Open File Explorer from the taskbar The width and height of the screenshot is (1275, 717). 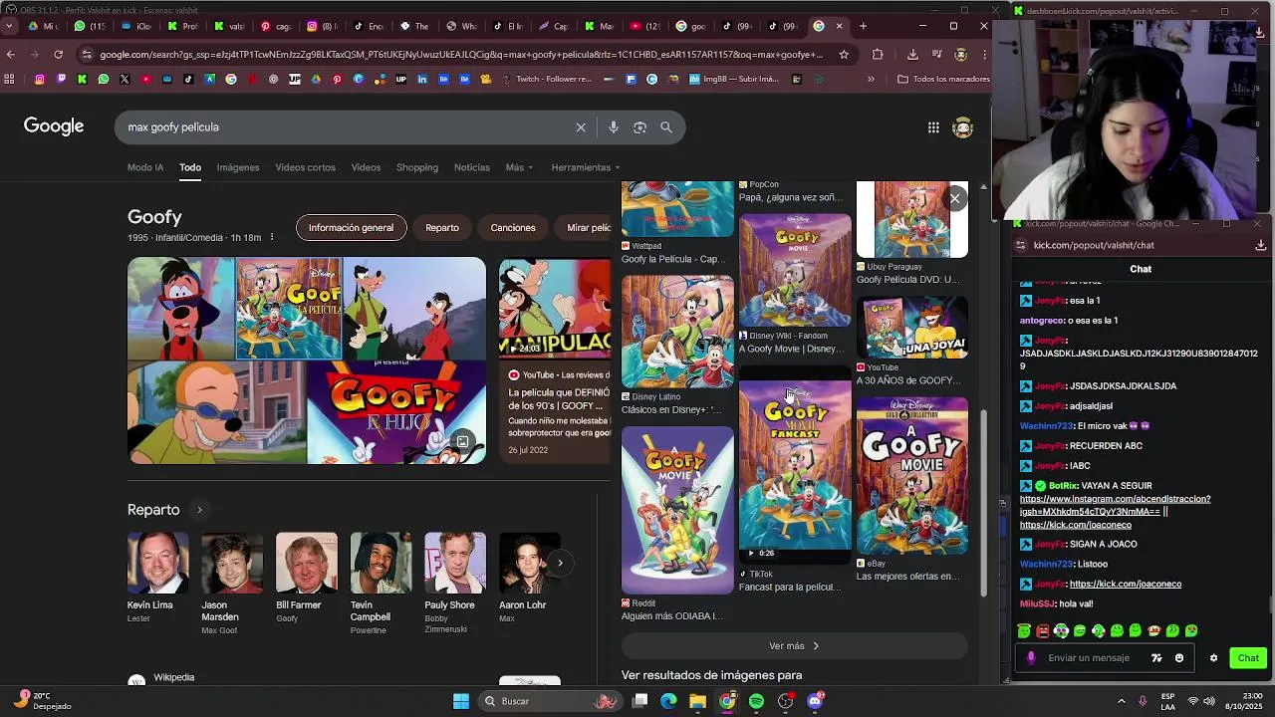[697, 701]
